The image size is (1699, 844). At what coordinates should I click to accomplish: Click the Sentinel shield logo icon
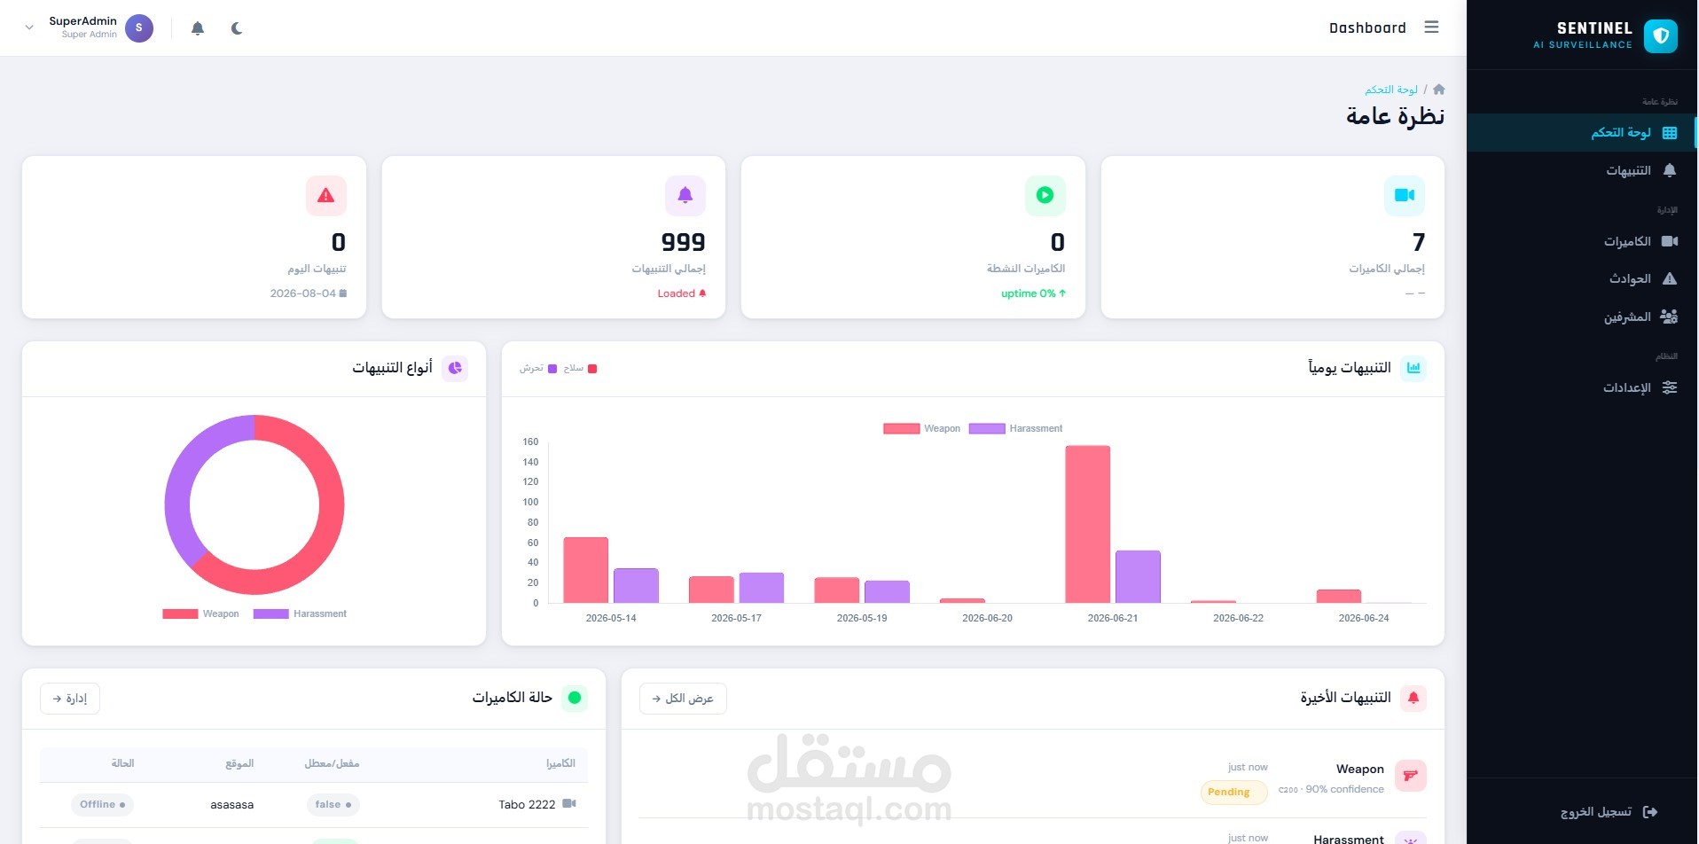tap(1660, 35)
